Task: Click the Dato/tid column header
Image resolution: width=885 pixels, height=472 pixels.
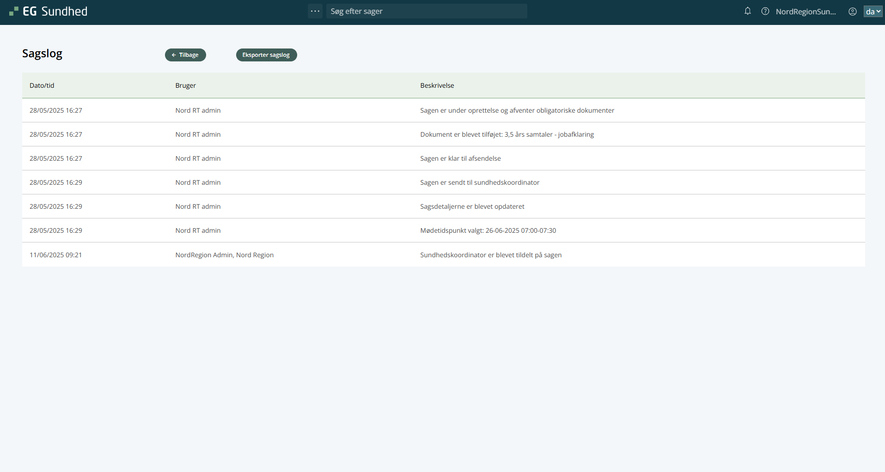Action: point(42,85)
